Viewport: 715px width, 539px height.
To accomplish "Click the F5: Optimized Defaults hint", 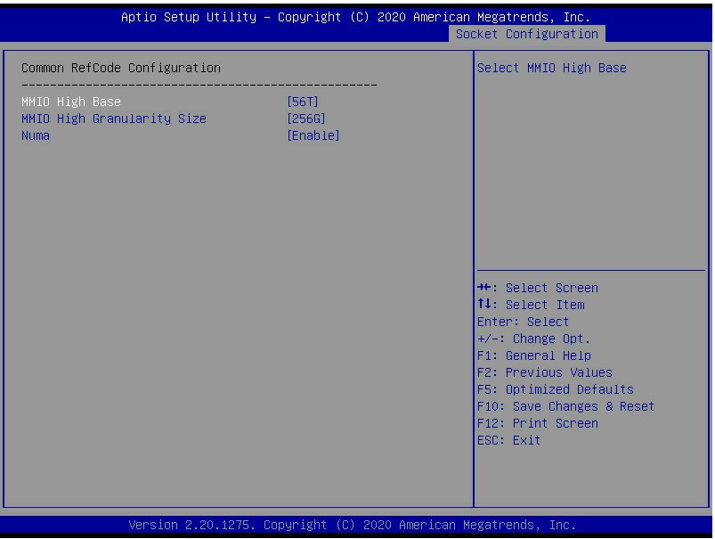I will [x=556, y=389].
